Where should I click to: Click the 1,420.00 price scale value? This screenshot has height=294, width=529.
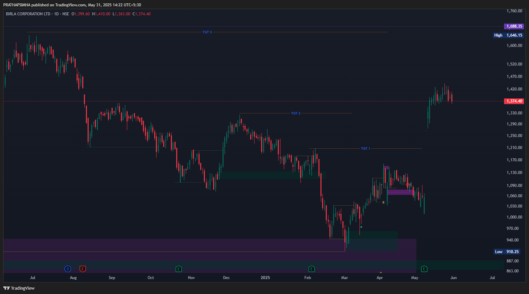(514, 89)
